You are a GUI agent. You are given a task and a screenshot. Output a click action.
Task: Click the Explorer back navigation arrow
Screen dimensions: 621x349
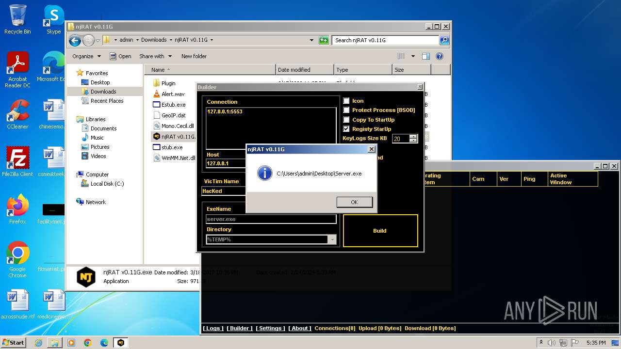pyautogui.click(x=75, y=40)
